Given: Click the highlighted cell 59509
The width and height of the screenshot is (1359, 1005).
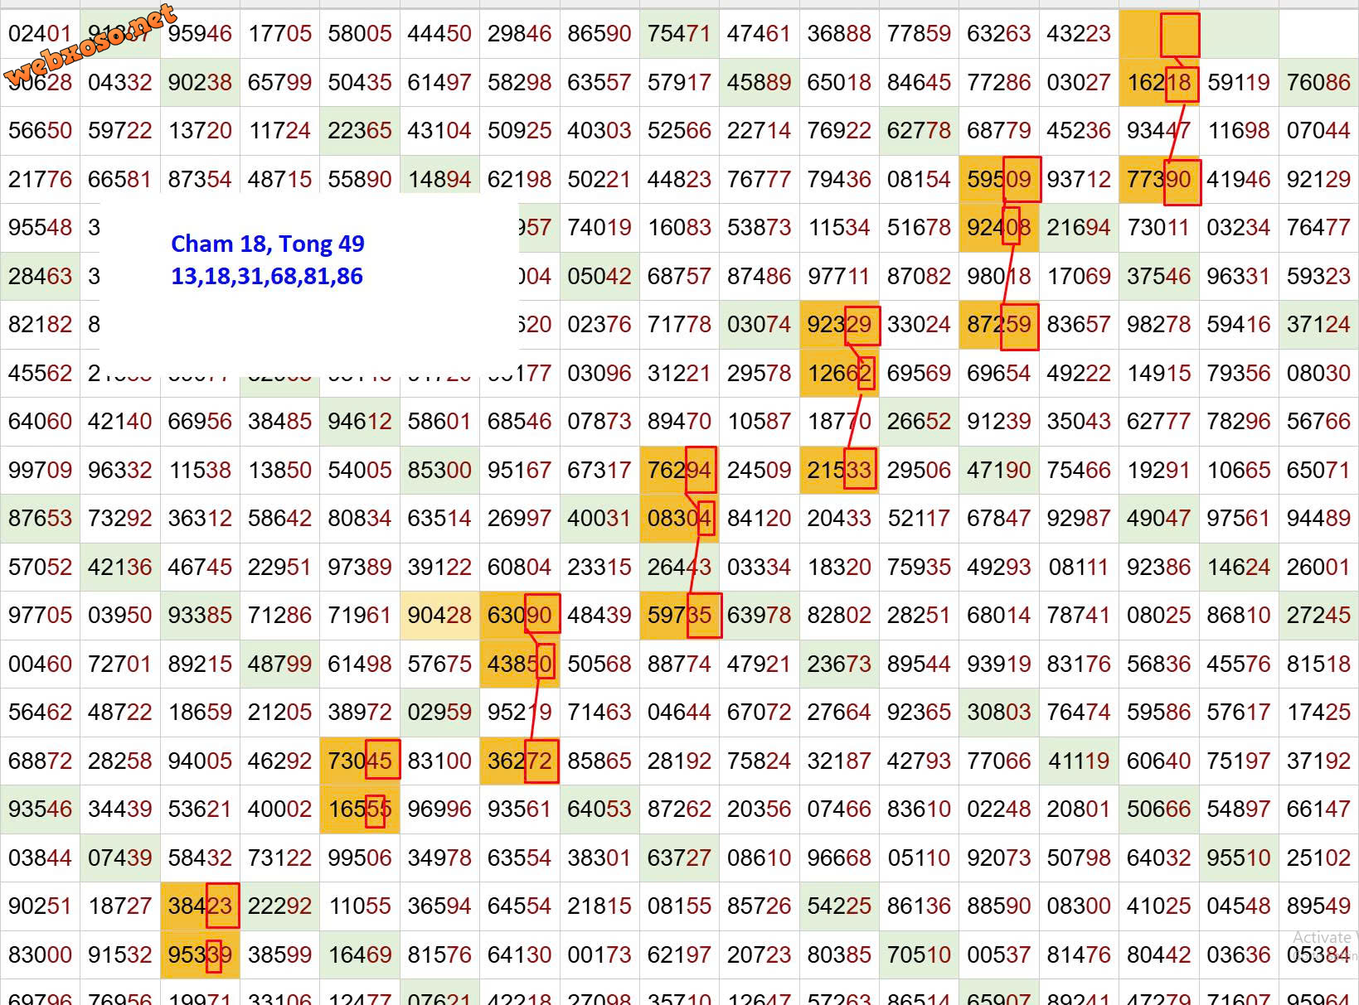Looking at the screenshot, I should pos(998,180).
